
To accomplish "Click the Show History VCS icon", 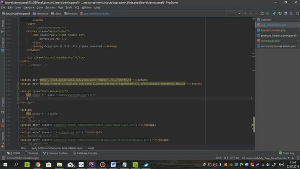I will tap(285, 14).
